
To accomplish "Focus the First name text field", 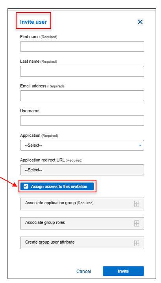I will coord(82,47).
